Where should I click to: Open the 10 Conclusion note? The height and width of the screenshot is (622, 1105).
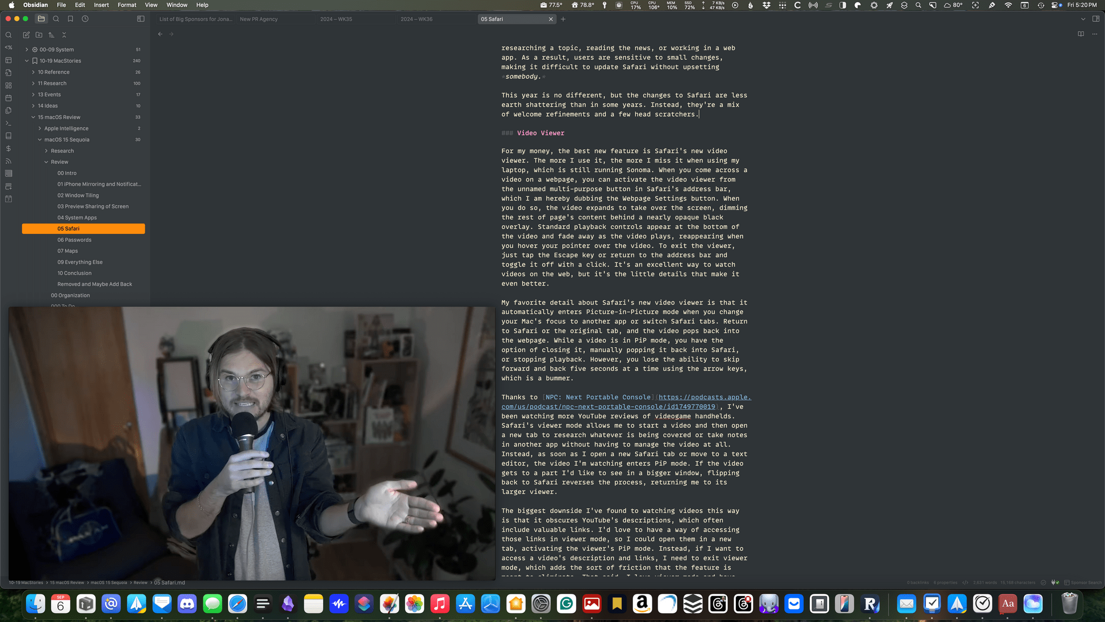[x=84, y=273]
